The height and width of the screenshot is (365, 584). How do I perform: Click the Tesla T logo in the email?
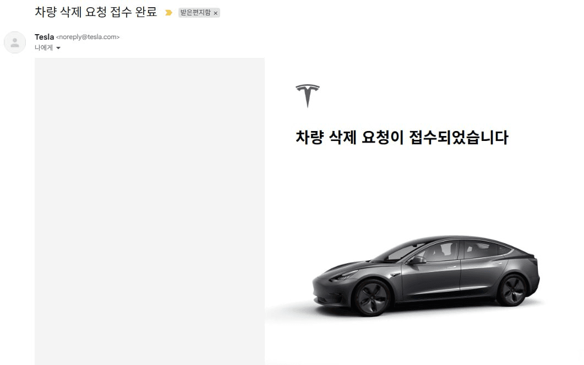click(x=308, y=96)
